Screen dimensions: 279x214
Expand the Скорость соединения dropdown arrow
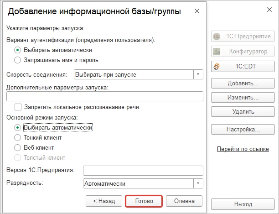click(x=198, y=74)
